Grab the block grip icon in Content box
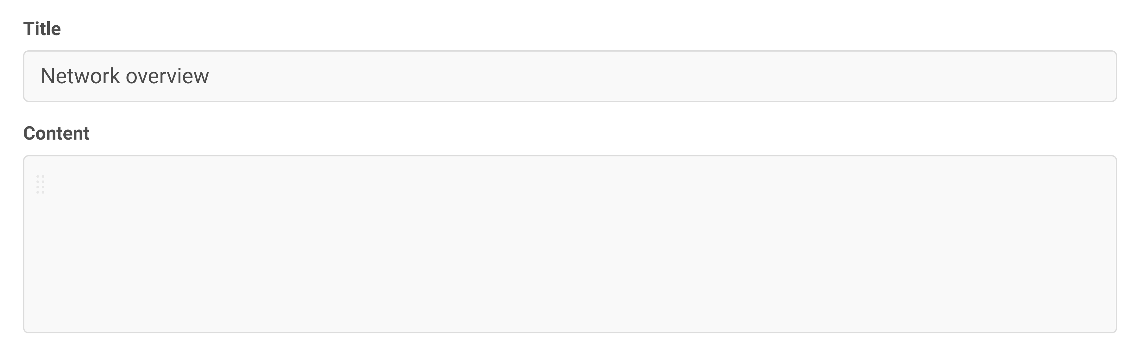Image resolution: width=1144 pixels, height=359 pixels. (41, 184)
